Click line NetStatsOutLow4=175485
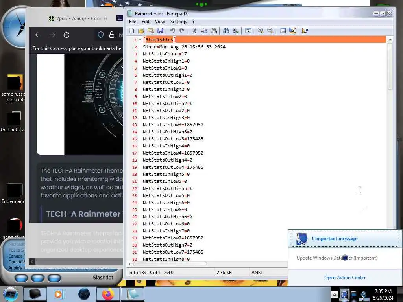 point(173,167)
